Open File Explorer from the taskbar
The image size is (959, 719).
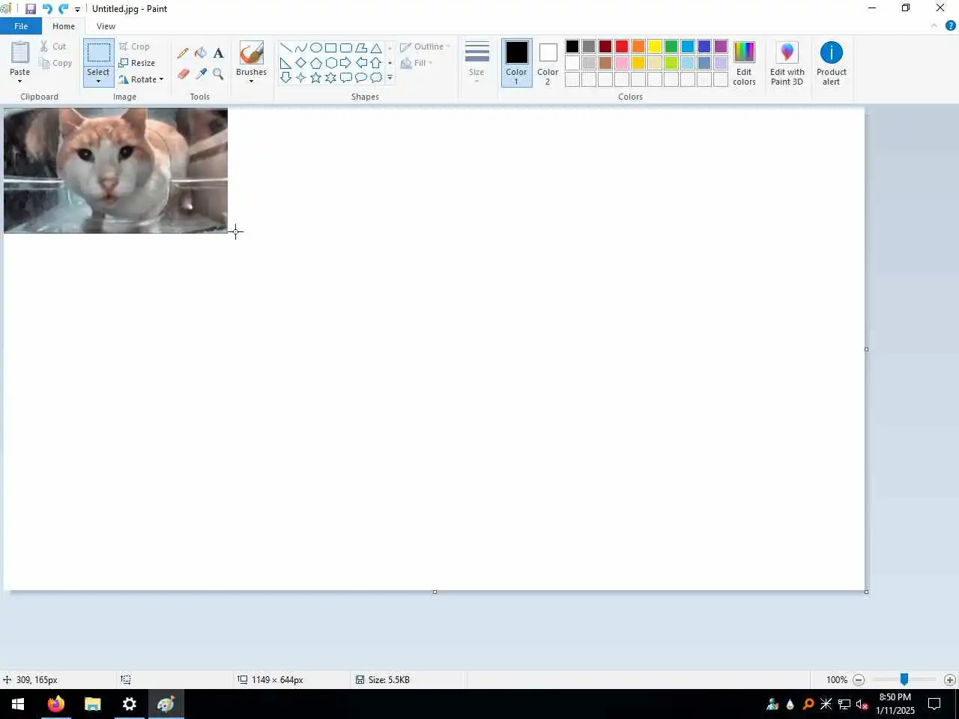(x=93, y=704)
